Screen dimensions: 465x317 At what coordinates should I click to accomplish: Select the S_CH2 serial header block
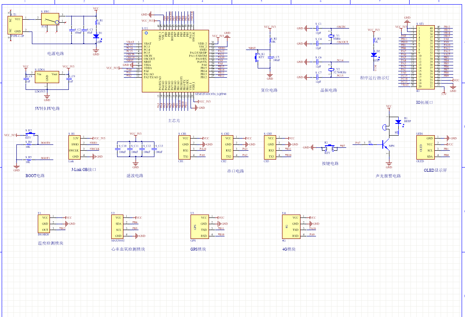pyautogui.click(x=227, y=147)
